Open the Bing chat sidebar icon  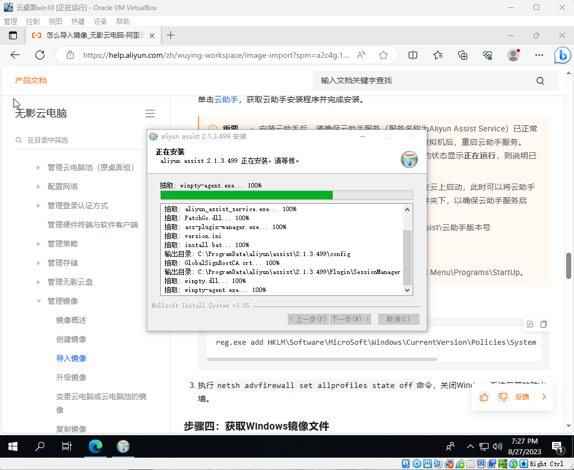(562, 56)
